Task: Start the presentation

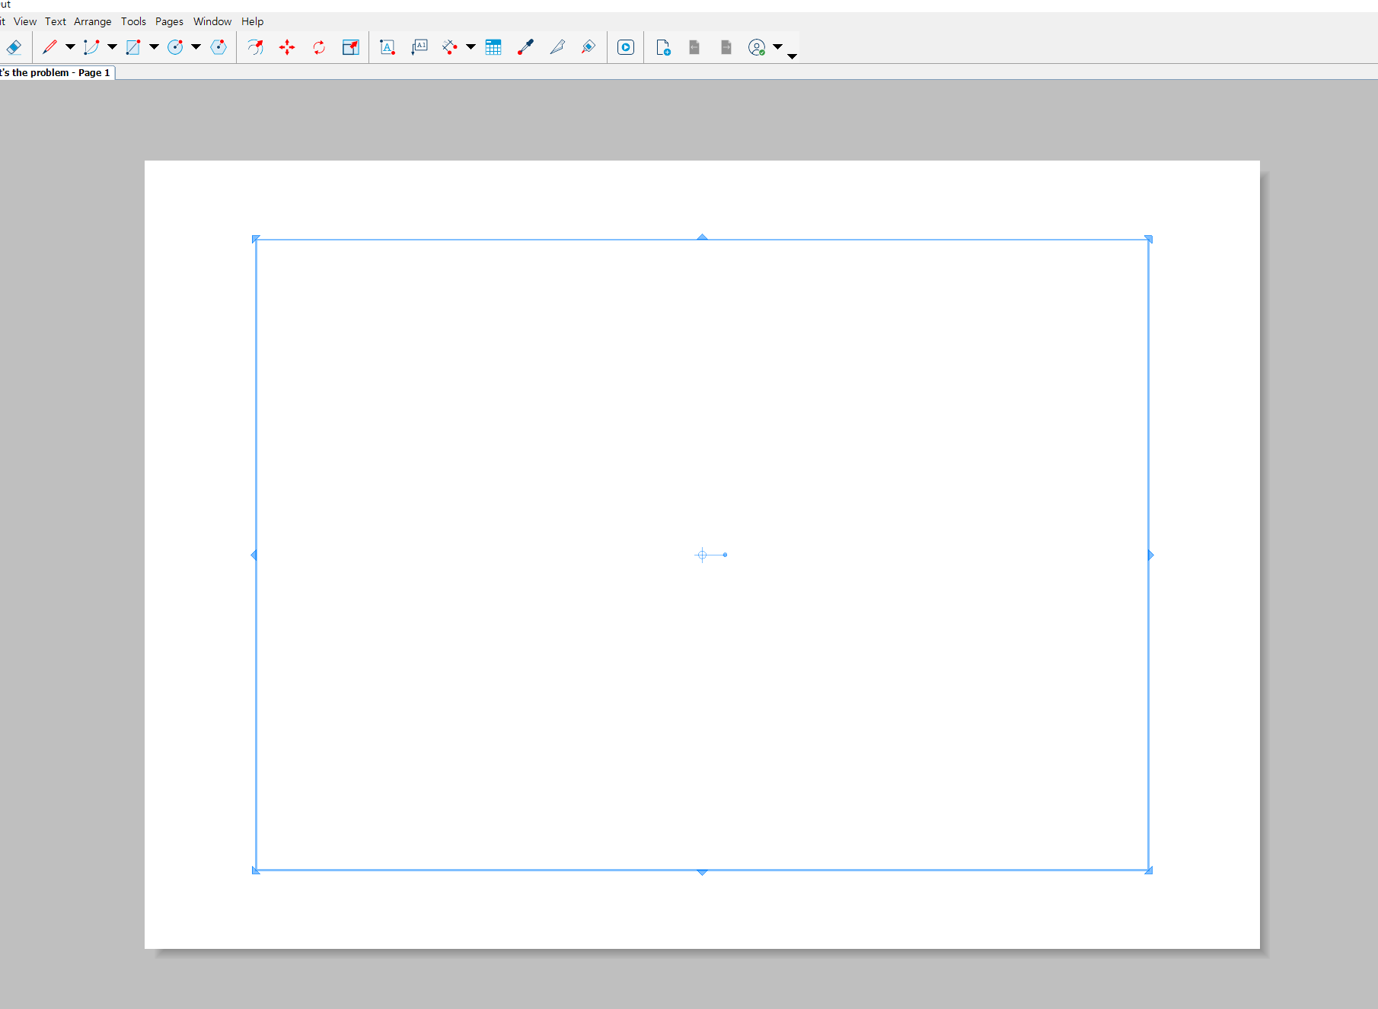Action: (x=626, y=47)
